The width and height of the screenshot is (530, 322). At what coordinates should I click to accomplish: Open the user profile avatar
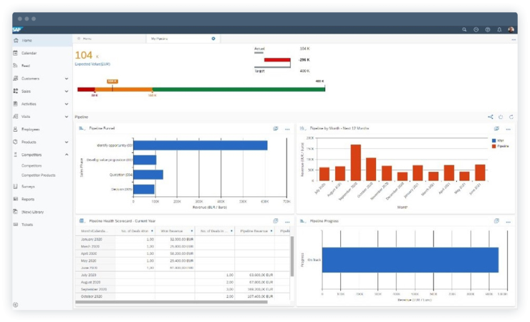tap(511, 29)
